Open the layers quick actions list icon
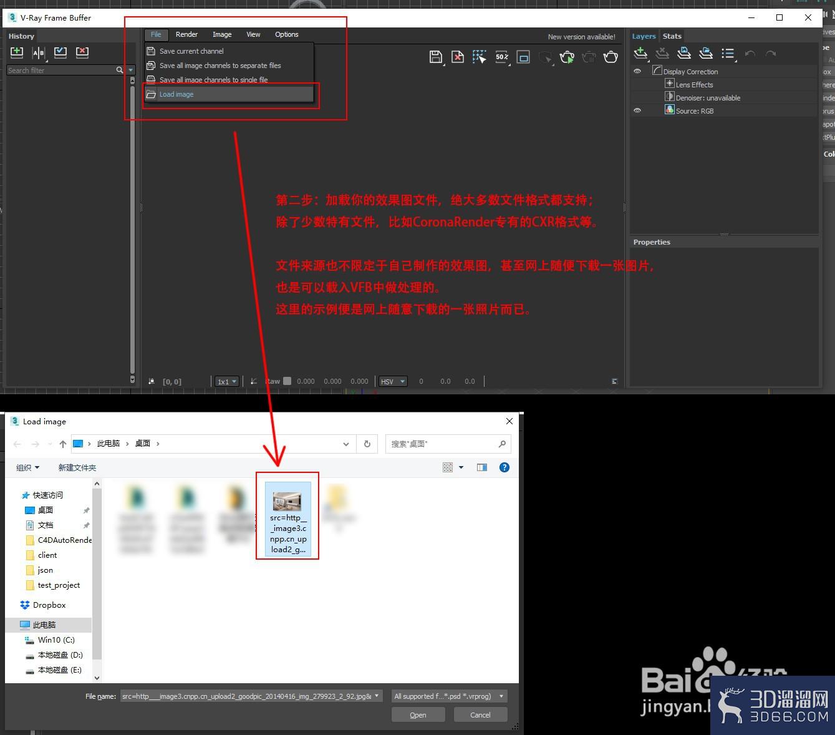835x735 pixels. click(728, 54)
